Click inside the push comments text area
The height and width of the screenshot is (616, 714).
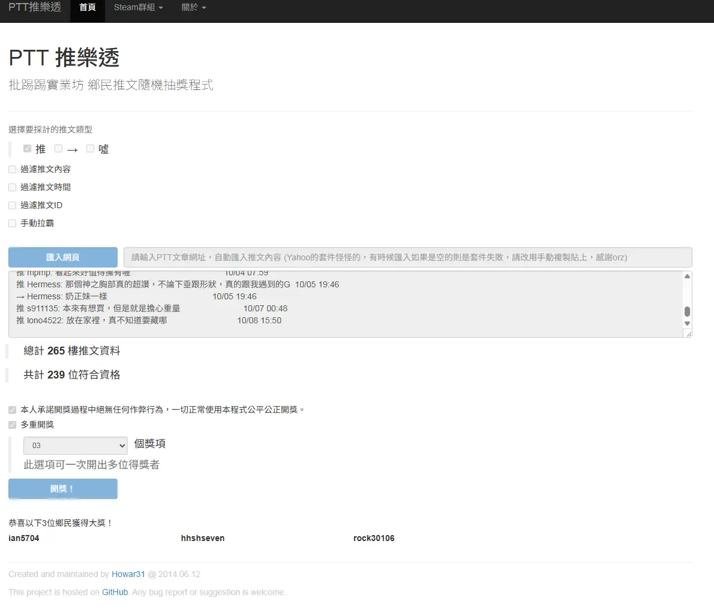[x=348, y=304]
